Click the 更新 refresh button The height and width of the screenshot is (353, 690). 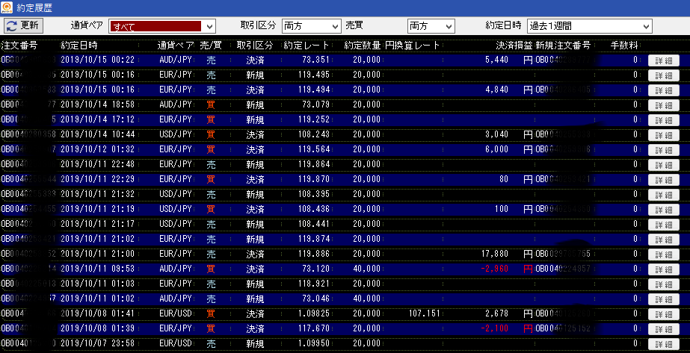click(24, 25)
